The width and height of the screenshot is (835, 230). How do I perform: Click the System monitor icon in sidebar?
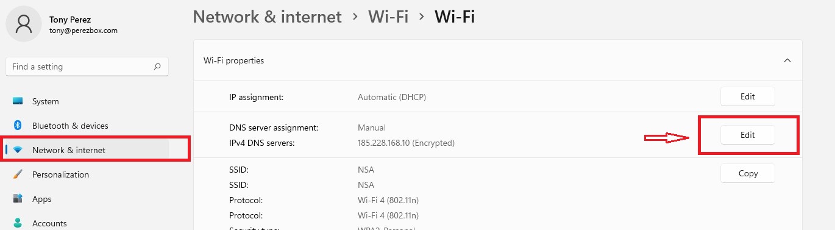tap(18, 101)
